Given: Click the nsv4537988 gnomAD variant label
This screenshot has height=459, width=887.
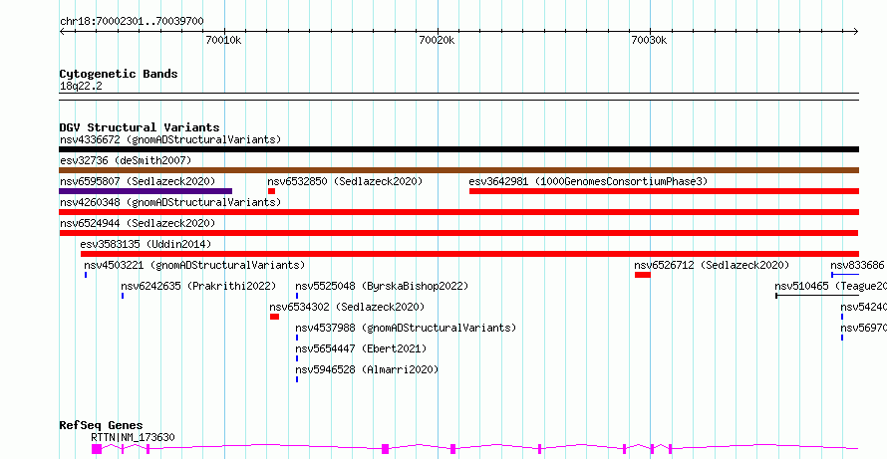Looking at the screenshot, I should point(406,328).
